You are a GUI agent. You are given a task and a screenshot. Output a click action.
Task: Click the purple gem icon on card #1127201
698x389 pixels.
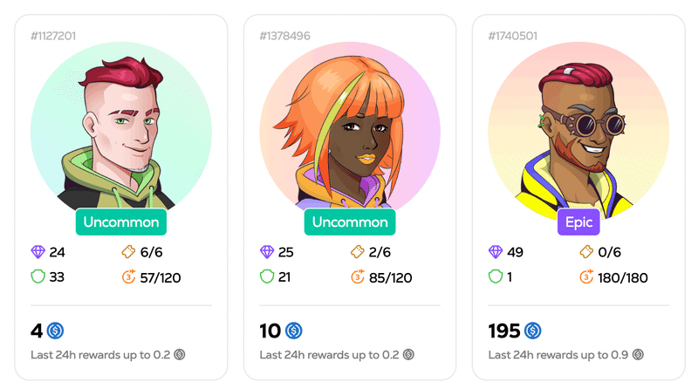pyautogui.click(x=38, y=252)
